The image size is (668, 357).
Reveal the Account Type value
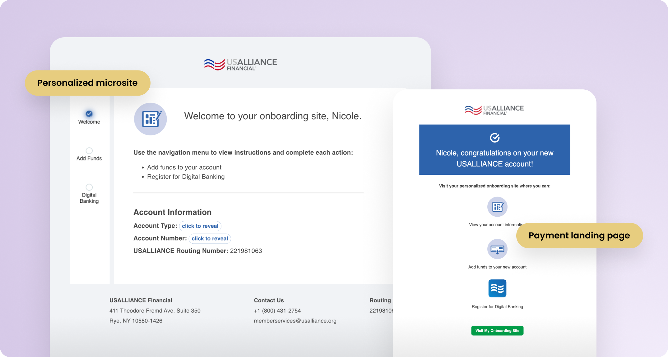point(200,226)
